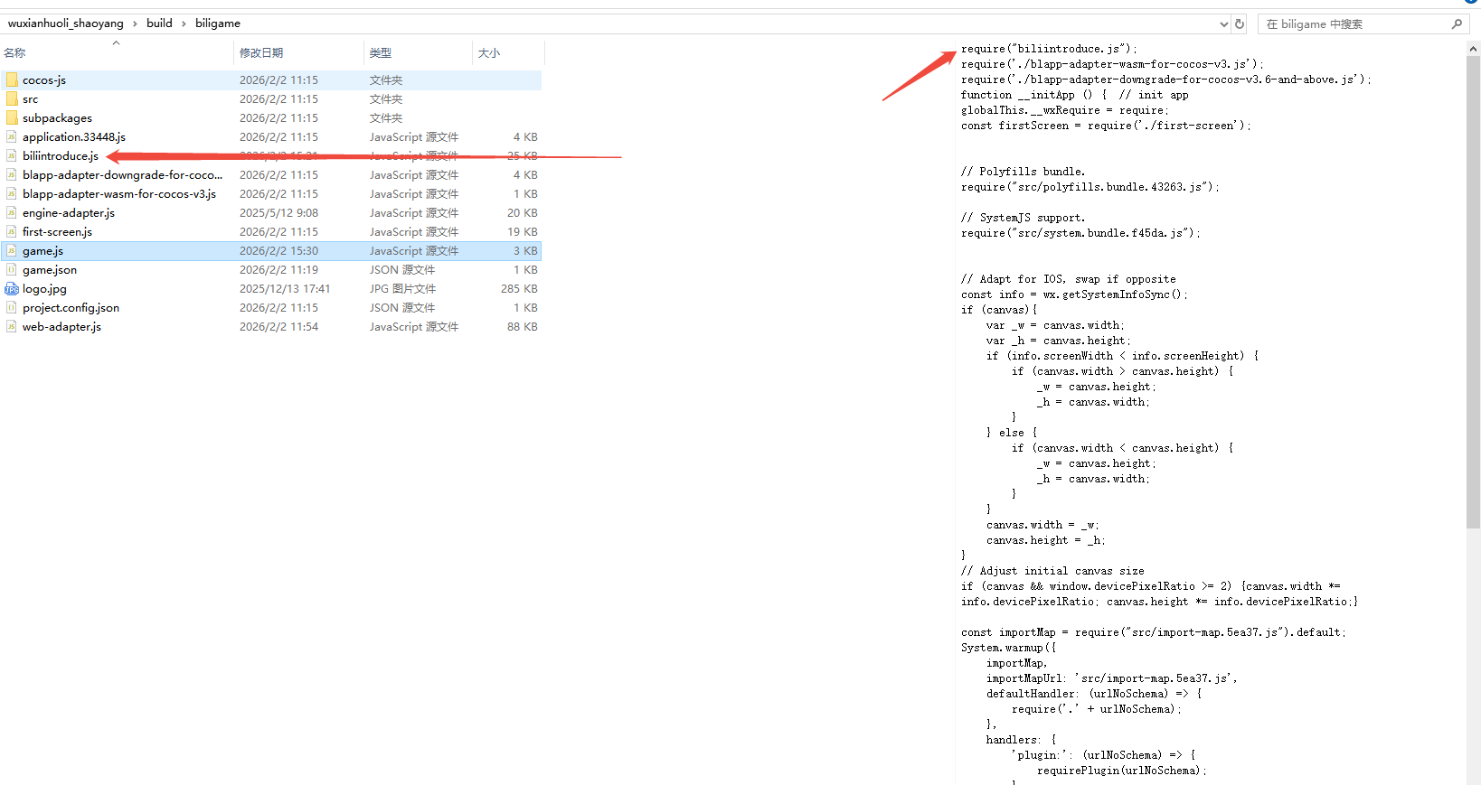Open the address bar history dropdown
Viewport: 1481px width, 785px height.
coord(1224,24)
